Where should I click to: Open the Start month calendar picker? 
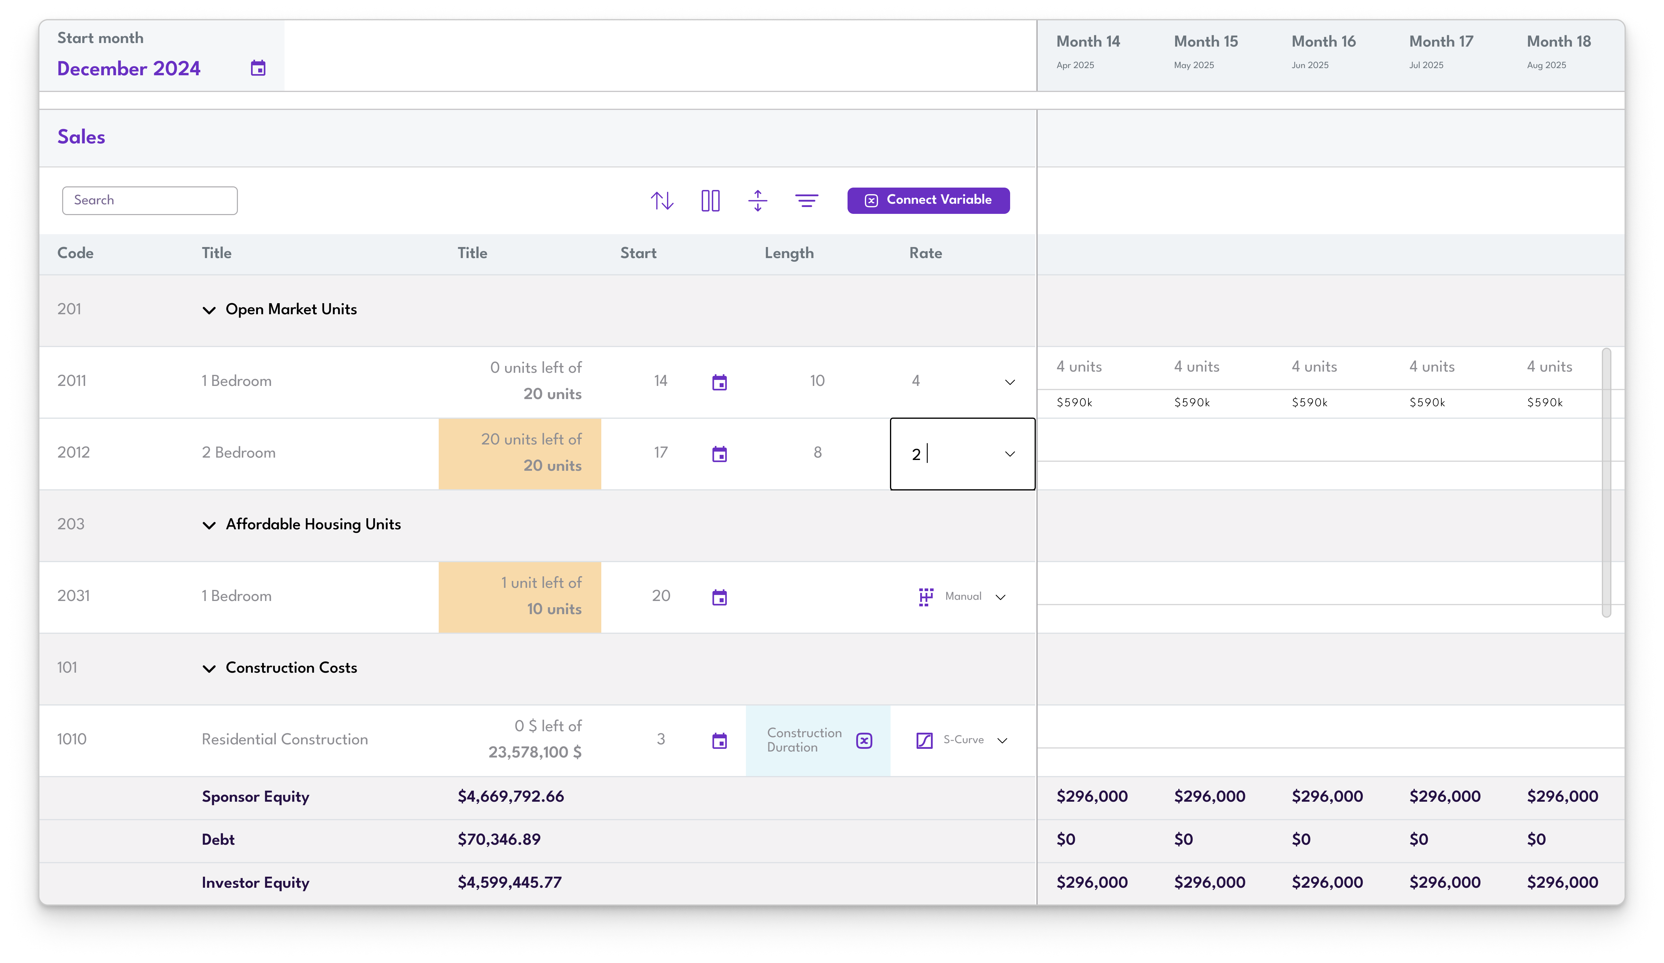(x=258, y=68)
